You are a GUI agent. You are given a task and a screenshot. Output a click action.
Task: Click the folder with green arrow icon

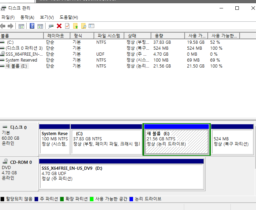coord(75,26)
